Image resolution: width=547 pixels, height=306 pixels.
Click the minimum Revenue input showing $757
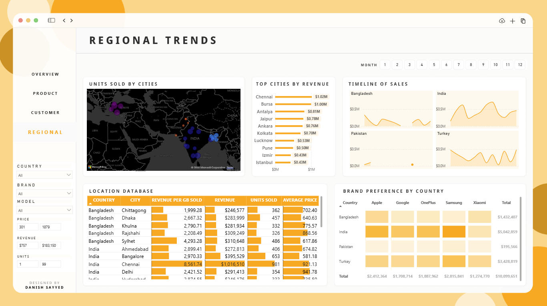point(28,246)
